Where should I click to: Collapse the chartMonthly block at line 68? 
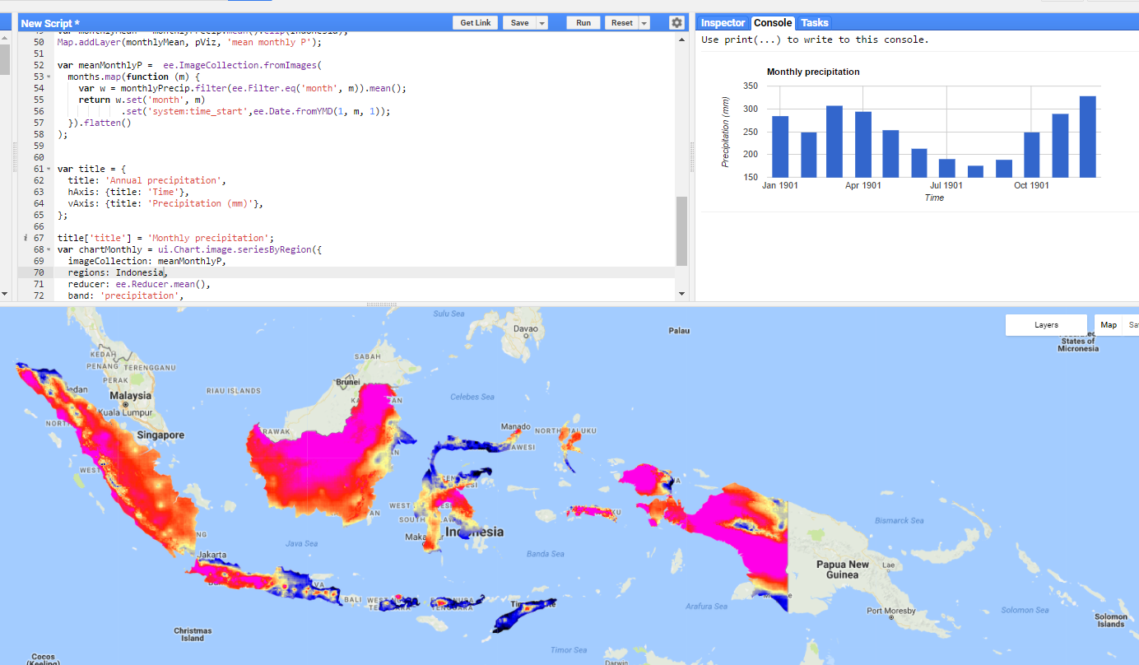tap(48, 249)
